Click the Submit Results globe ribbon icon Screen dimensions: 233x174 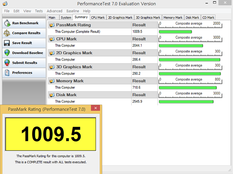7,63
